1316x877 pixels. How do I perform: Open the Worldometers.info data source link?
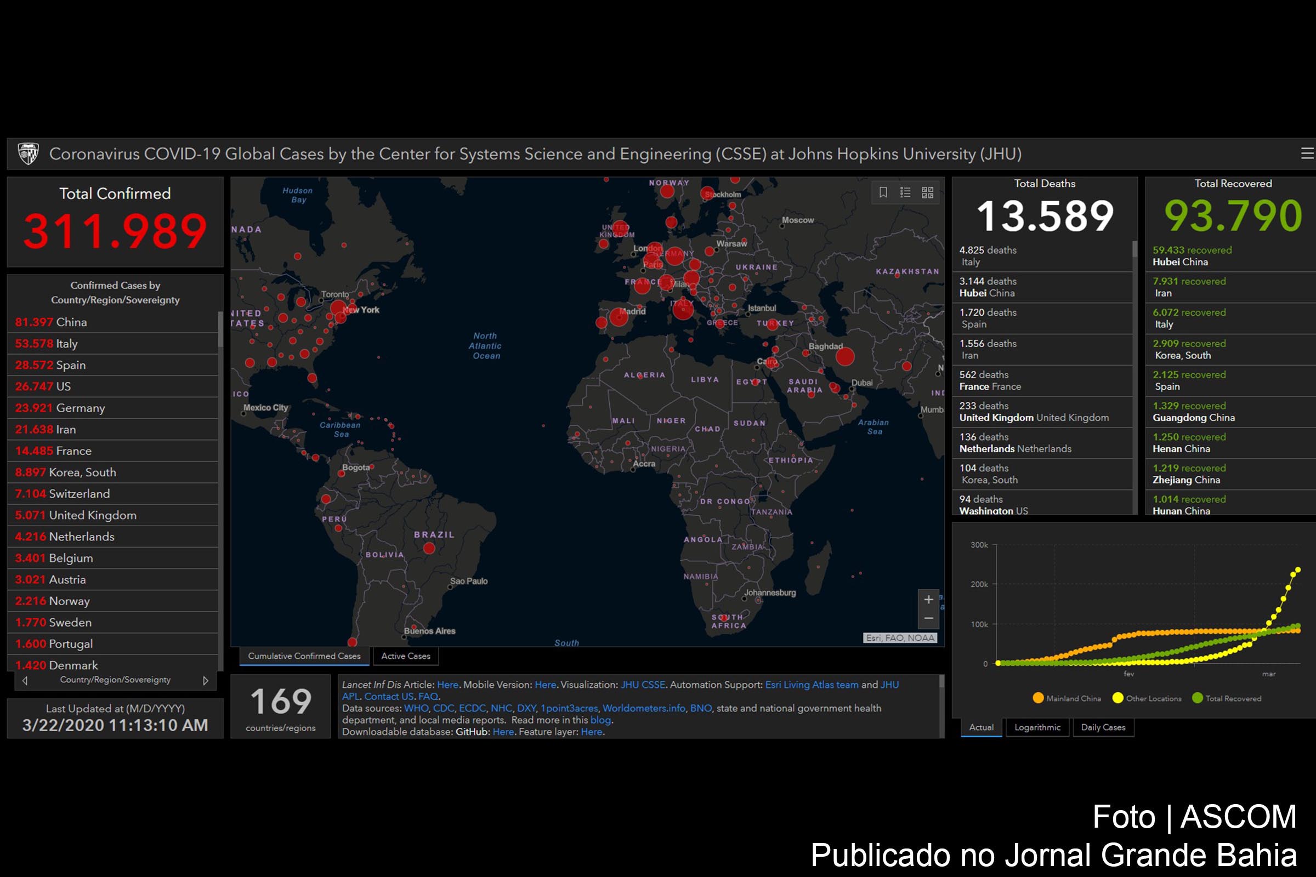[643, 708]
